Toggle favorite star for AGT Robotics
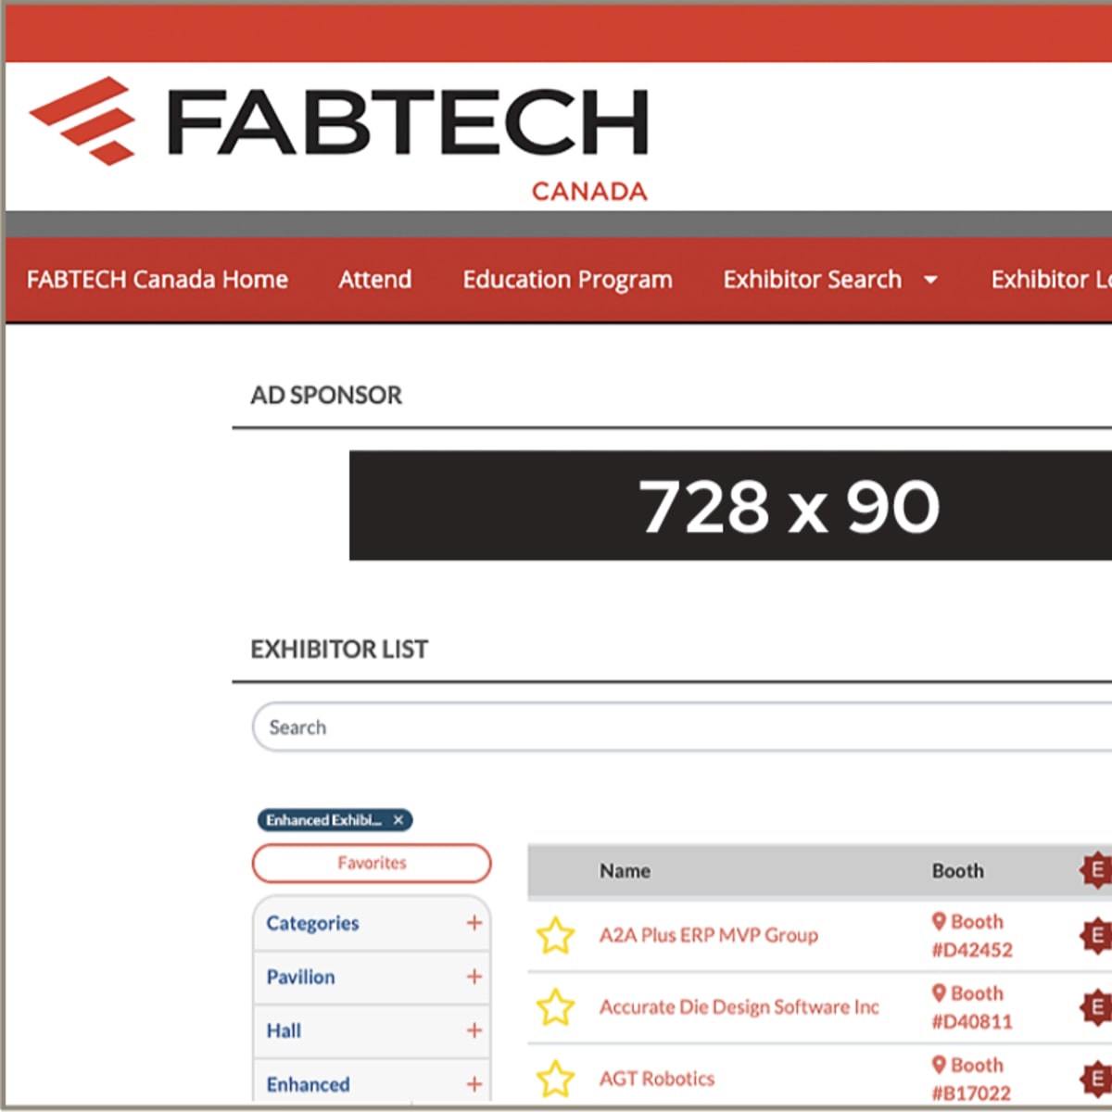Viewport: 1112px width, 1112px height. (555, 1079)
